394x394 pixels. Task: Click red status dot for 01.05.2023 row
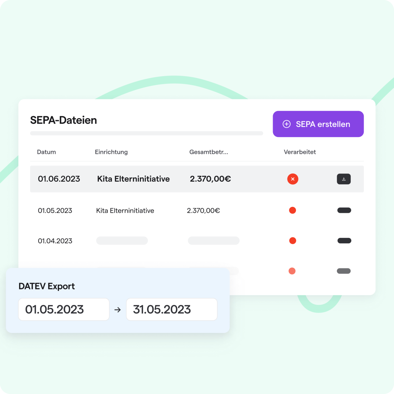292,210
